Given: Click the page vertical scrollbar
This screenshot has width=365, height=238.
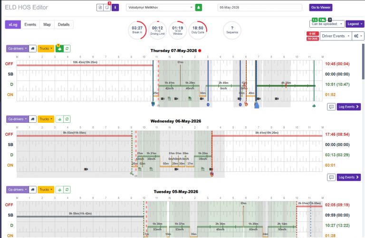Looking at the screenshot, I should (x=363, y=61).
